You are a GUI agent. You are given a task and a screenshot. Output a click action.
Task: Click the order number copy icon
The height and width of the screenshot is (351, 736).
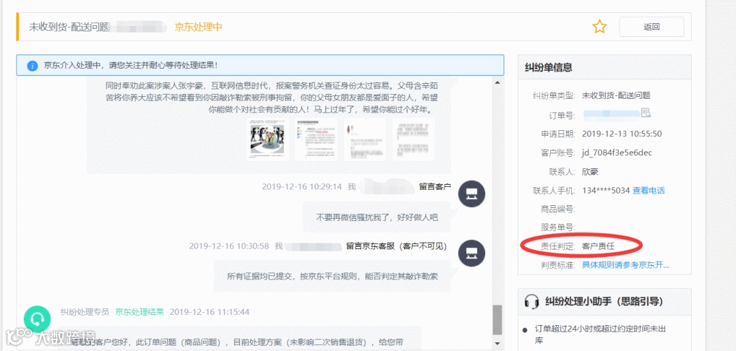pyautogui.click(x=647, y=112)
